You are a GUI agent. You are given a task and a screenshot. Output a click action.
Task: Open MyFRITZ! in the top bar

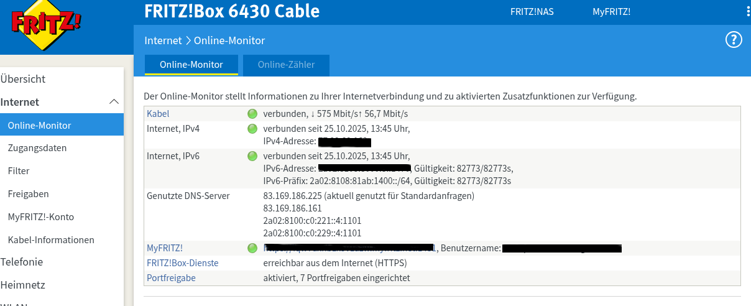click(611, 12)
